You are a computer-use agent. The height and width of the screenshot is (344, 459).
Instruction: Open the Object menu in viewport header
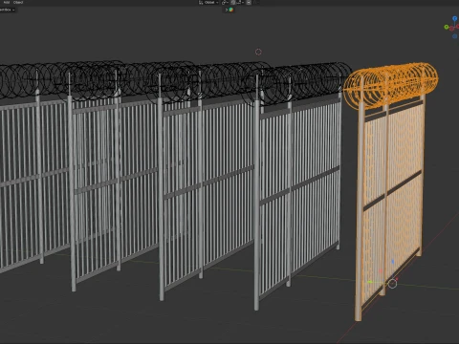click(18, 2)
